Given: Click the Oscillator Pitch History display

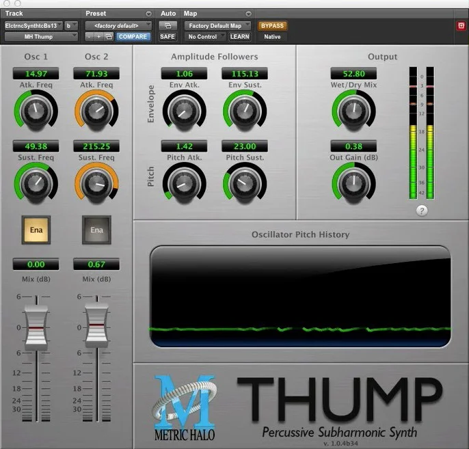Looking at the screenshot, I should click(300, 296).
